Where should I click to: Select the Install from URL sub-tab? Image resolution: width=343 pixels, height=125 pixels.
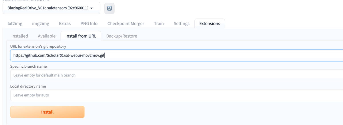81,36
